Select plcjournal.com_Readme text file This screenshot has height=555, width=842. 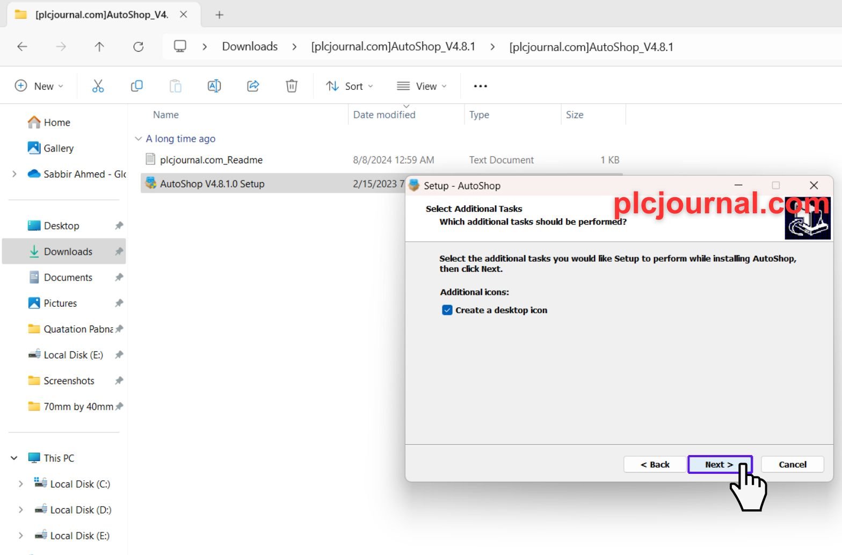(x=211, y=160)
